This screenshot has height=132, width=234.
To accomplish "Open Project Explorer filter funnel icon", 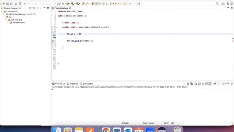I will tap(37, 8).
